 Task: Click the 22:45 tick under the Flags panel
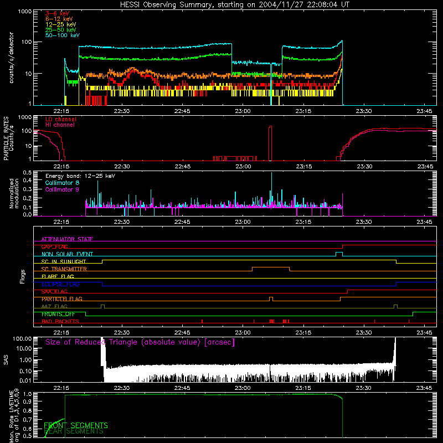pyautogui.click(x=182, y=333)
